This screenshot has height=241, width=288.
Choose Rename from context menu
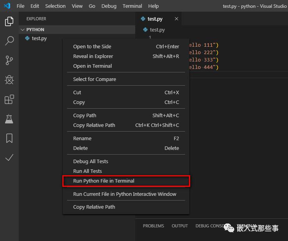[126, 138]
